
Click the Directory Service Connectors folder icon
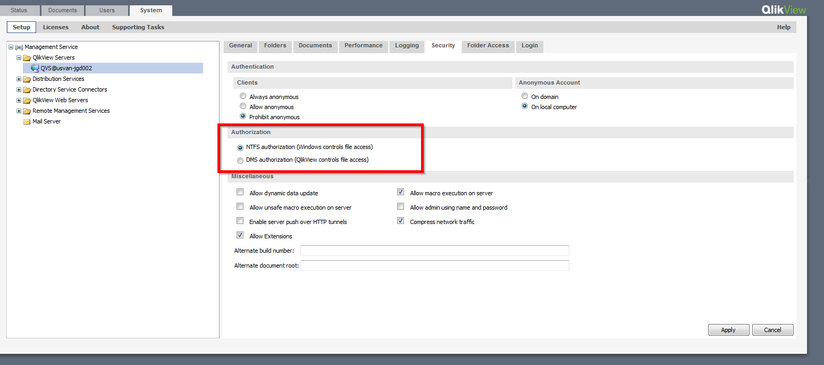(x=27, y=89)
